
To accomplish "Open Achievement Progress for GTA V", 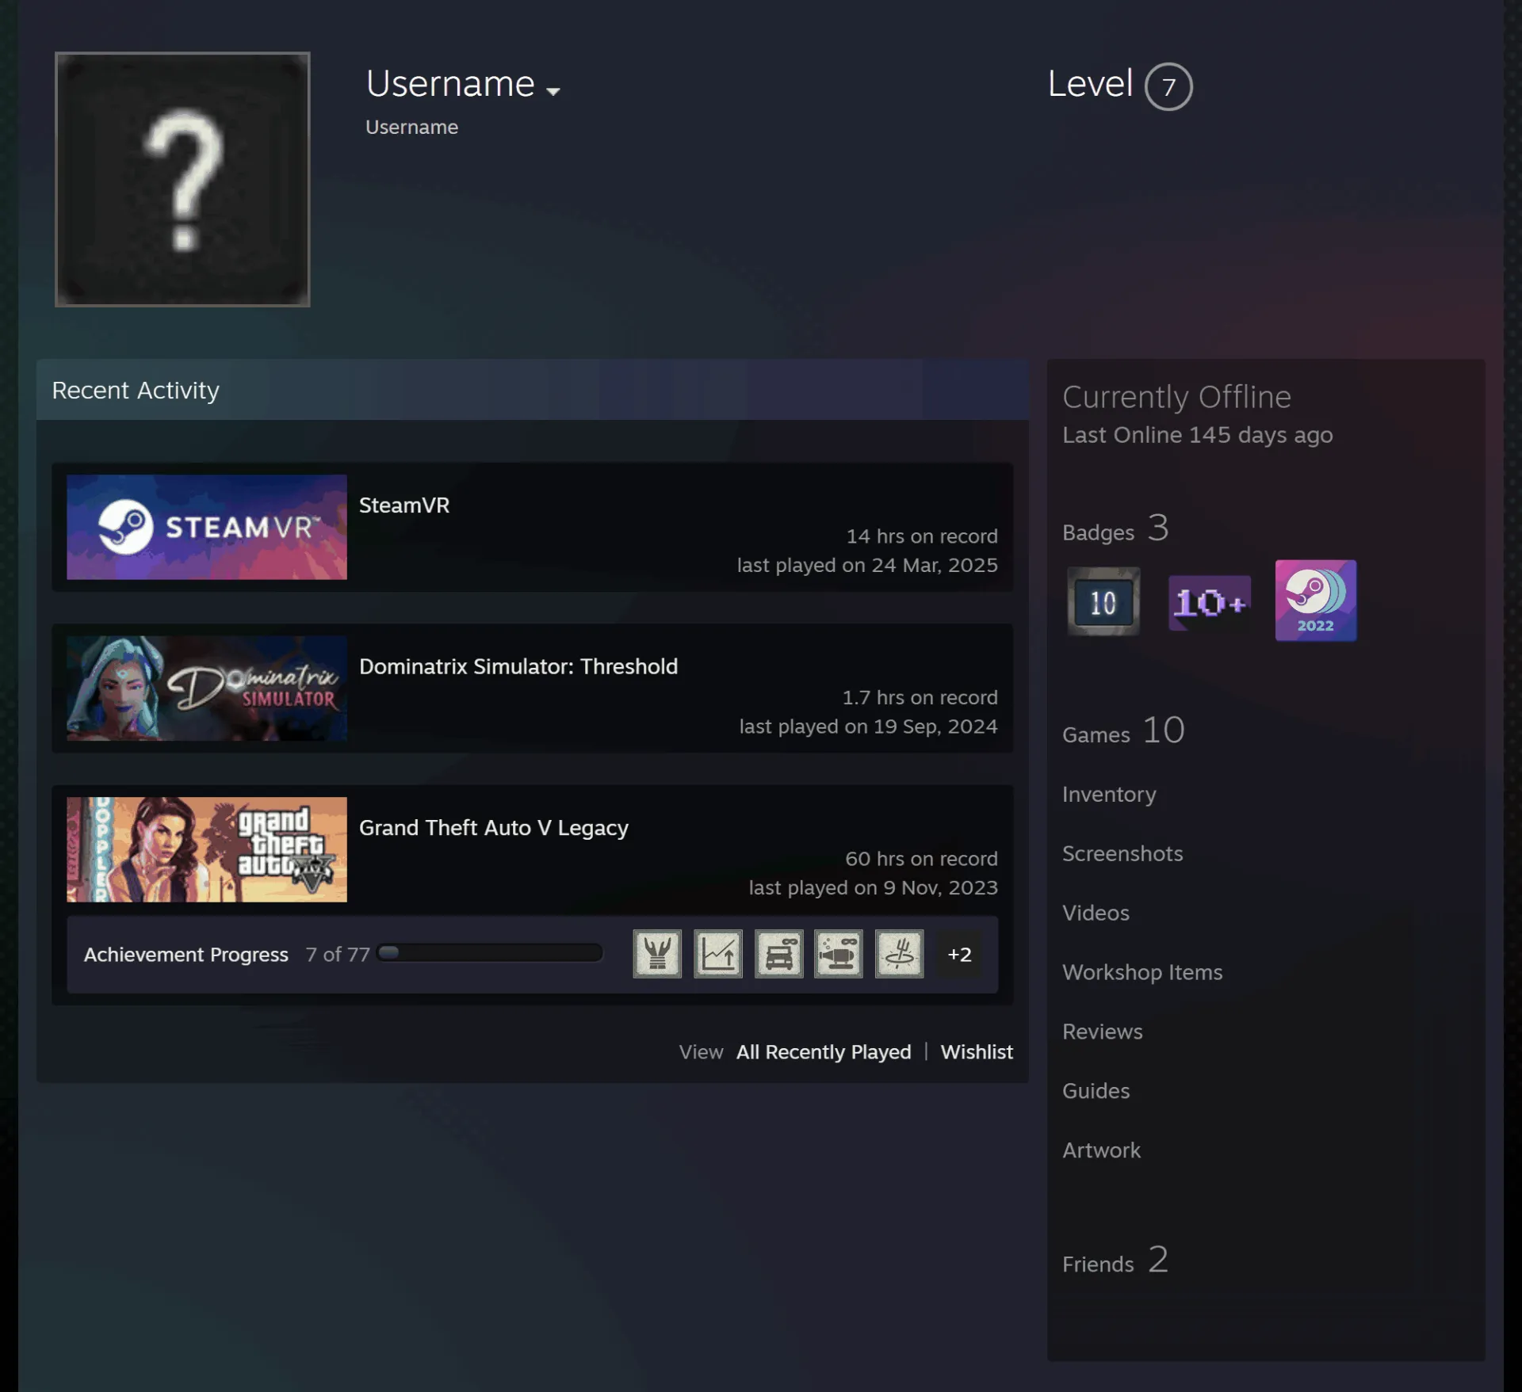I will [x=186, y=955].
